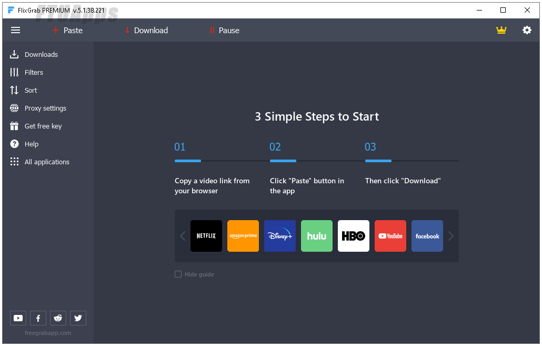Image resolution: width=542 pixels, height=346 pixels.
Task: Click the FlixGrab logo in the title bar
Action: (11, 10)
